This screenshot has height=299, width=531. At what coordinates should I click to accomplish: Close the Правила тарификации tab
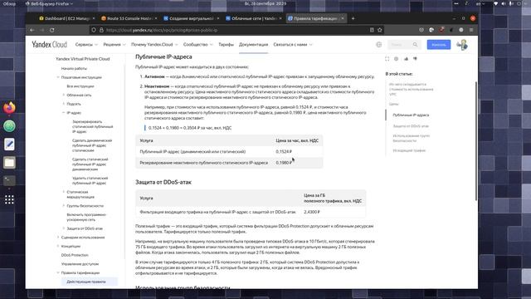pos(343,18)
